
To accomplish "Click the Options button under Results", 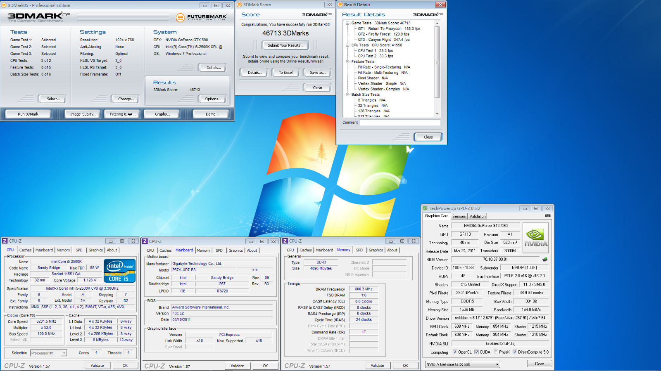I will point(213,99).
